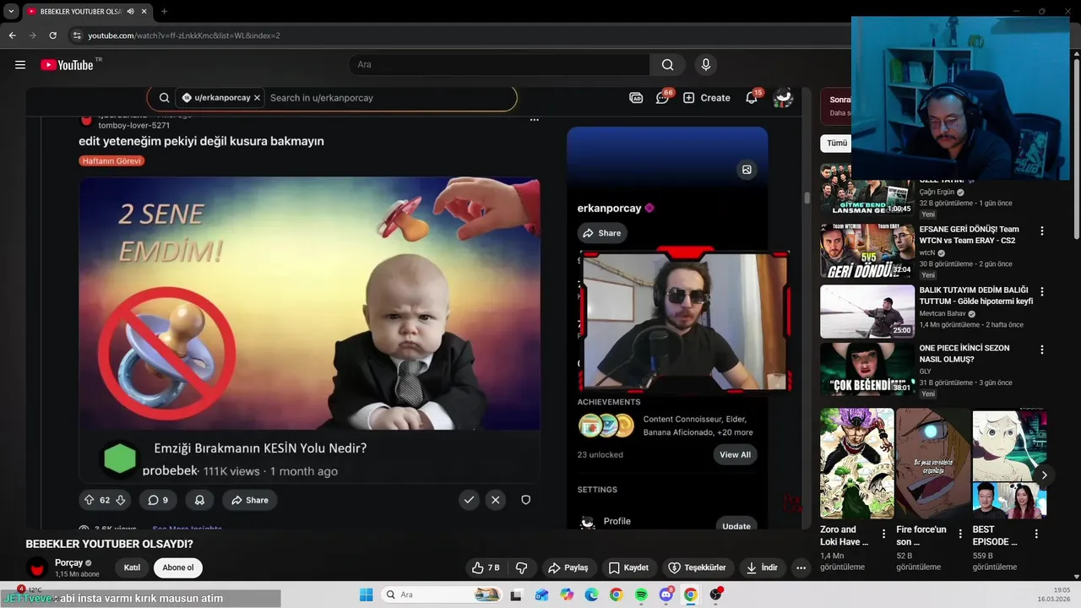
Task: Dislike the video
Action: pyautogui.click(x=521, y=567)
